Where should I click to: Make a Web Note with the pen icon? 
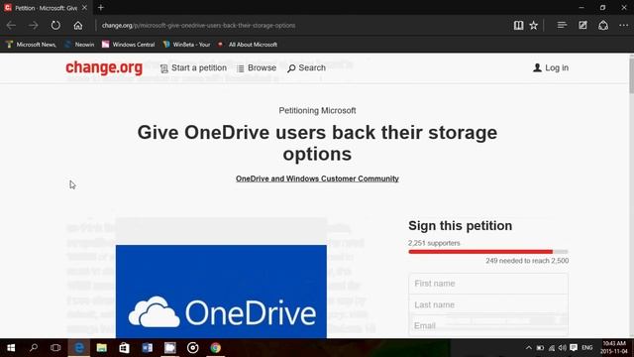(x=582, y=25)
